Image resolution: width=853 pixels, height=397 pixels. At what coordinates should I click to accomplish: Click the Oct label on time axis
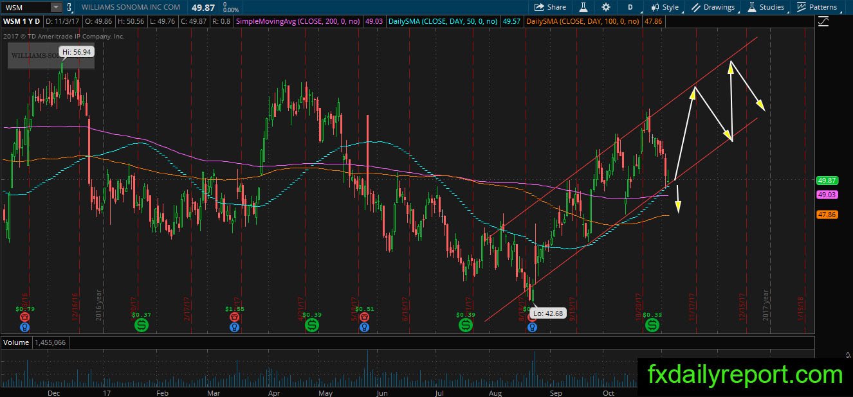[608, 392]
